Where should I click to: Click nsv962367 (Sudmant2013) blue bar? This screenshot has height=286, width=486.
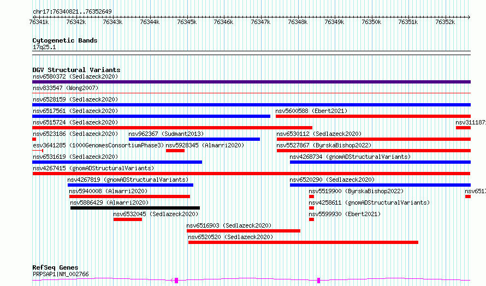click(x=194, y=139)
